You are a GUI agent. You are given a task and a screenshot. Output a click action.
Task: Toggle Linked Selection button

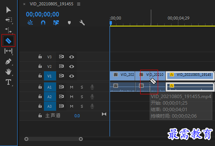(56, 23)
